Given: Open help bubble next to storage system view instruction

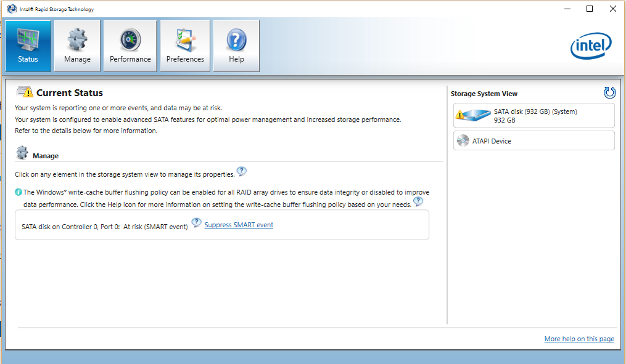Looking at the screenshot, I should pos(242,171).
